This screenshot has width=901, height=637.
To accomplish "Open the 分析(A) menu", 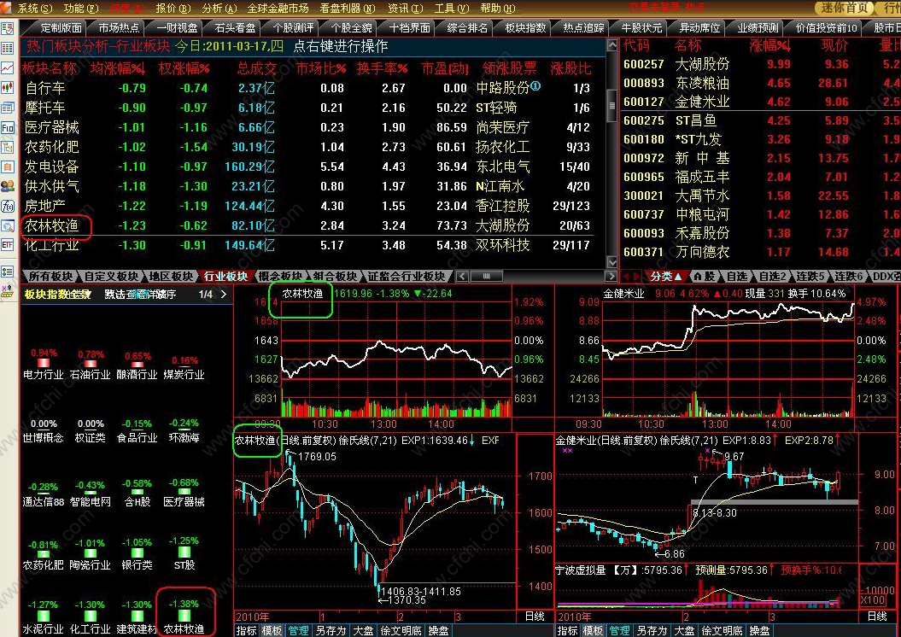I will [x=219, y=8].
